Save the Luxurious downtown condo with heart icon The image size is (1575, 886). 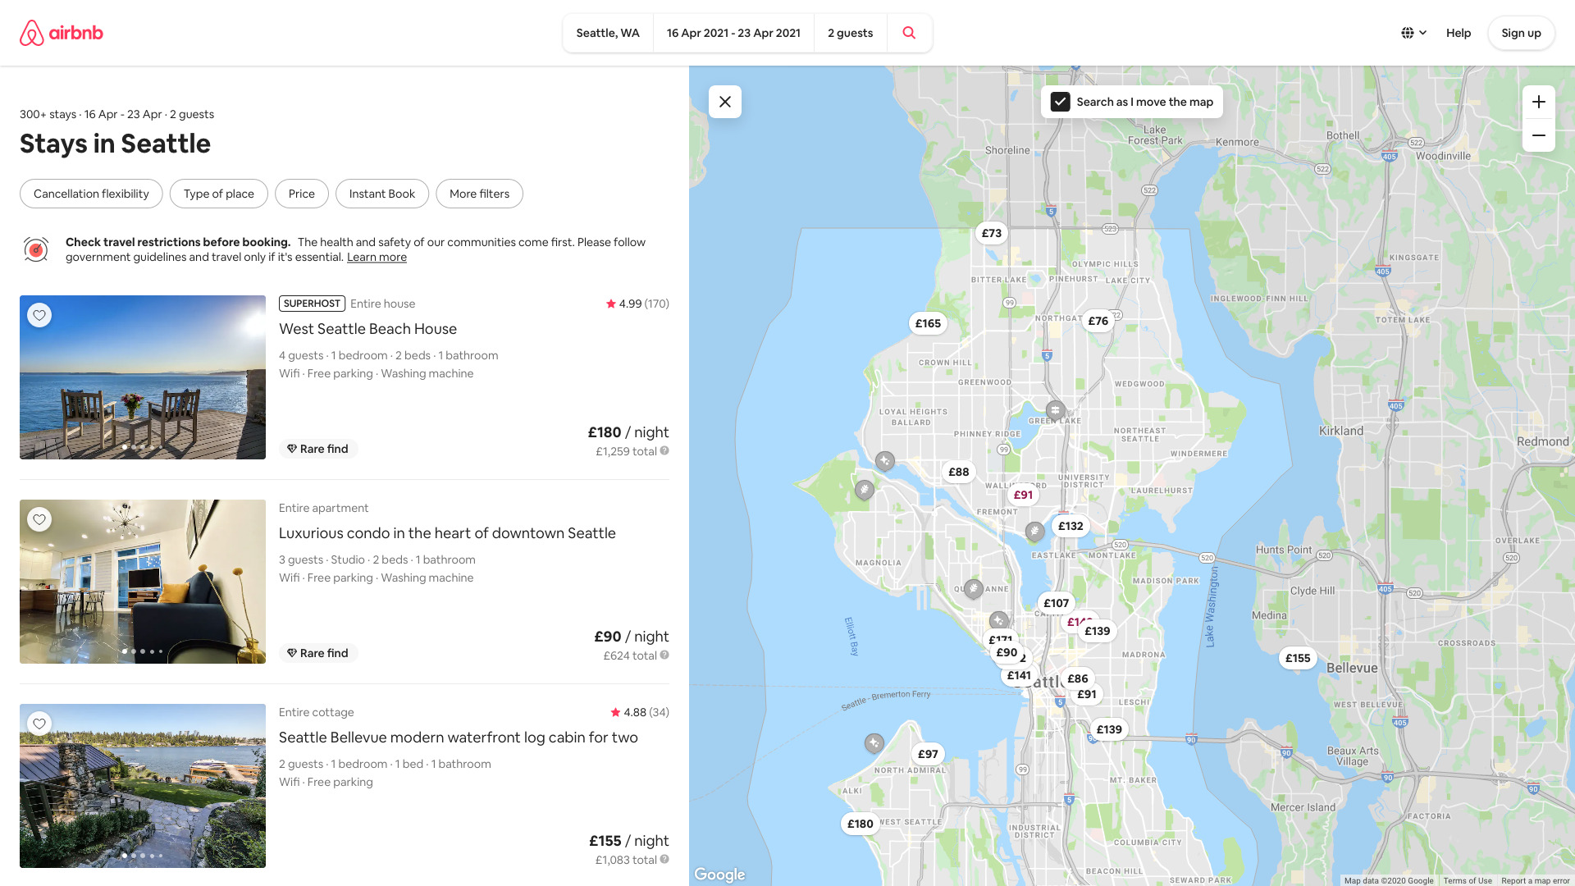click(39, 519)
